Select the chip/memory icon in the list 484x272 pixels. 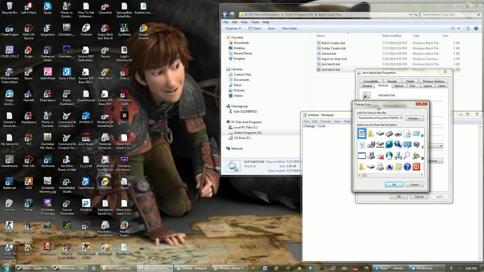389,134
